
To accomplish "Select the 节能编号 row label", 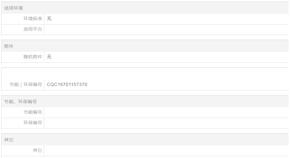I will (x=33, y=112).
